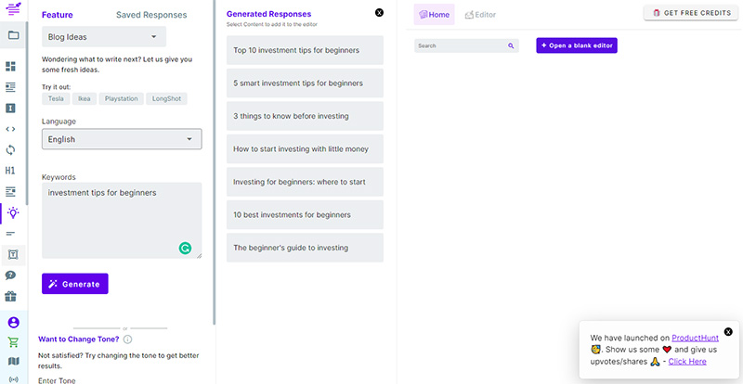
Task: Click the rephrase sync arrows icon
Action: 10,150
